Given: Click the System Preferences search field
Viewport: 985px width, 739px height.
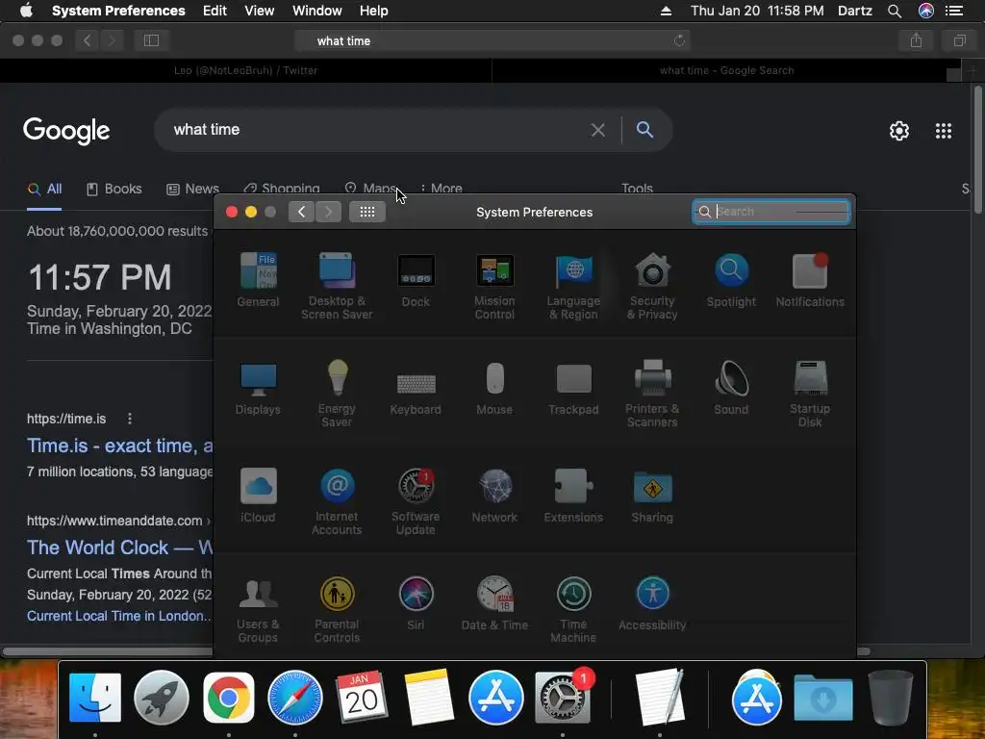Looking at the screenshot, I should coord(770,212).
